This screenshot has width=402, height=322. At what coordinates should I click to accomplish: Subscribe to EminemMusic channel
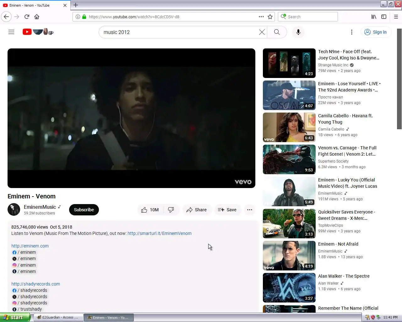coord(84,210)
